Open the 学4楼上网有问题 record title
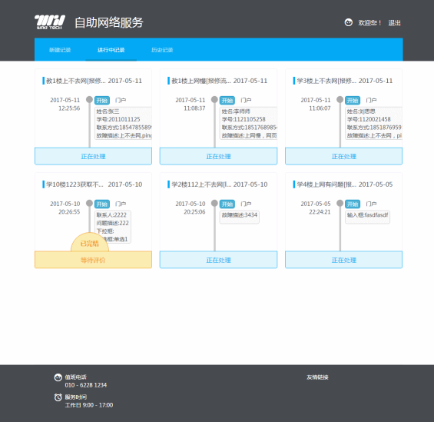The height and width of the screenshot is (422, 434). click(x=326, y=184)
